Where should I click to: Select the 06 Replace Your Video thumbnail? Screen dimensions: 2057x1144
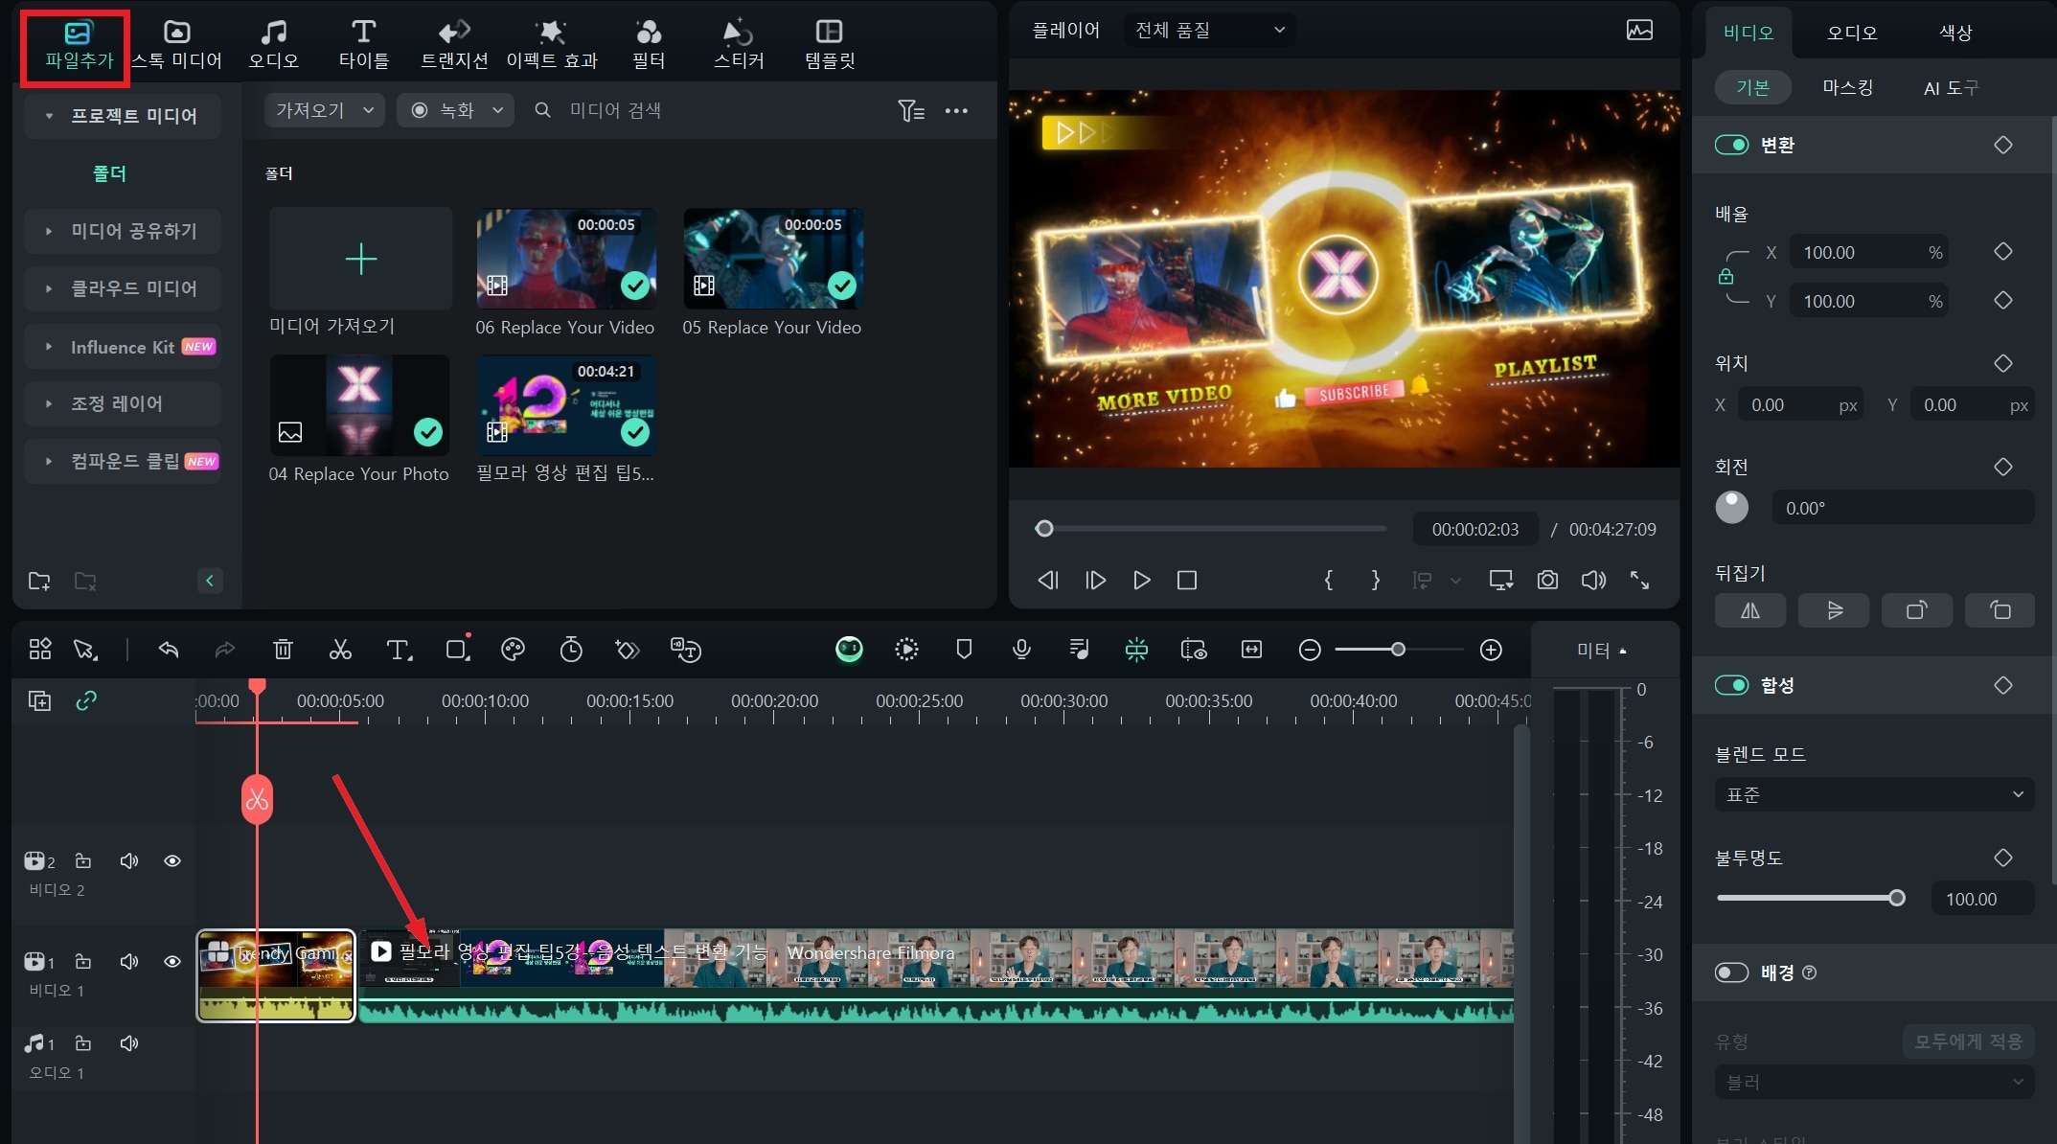(x=566, y=259)
